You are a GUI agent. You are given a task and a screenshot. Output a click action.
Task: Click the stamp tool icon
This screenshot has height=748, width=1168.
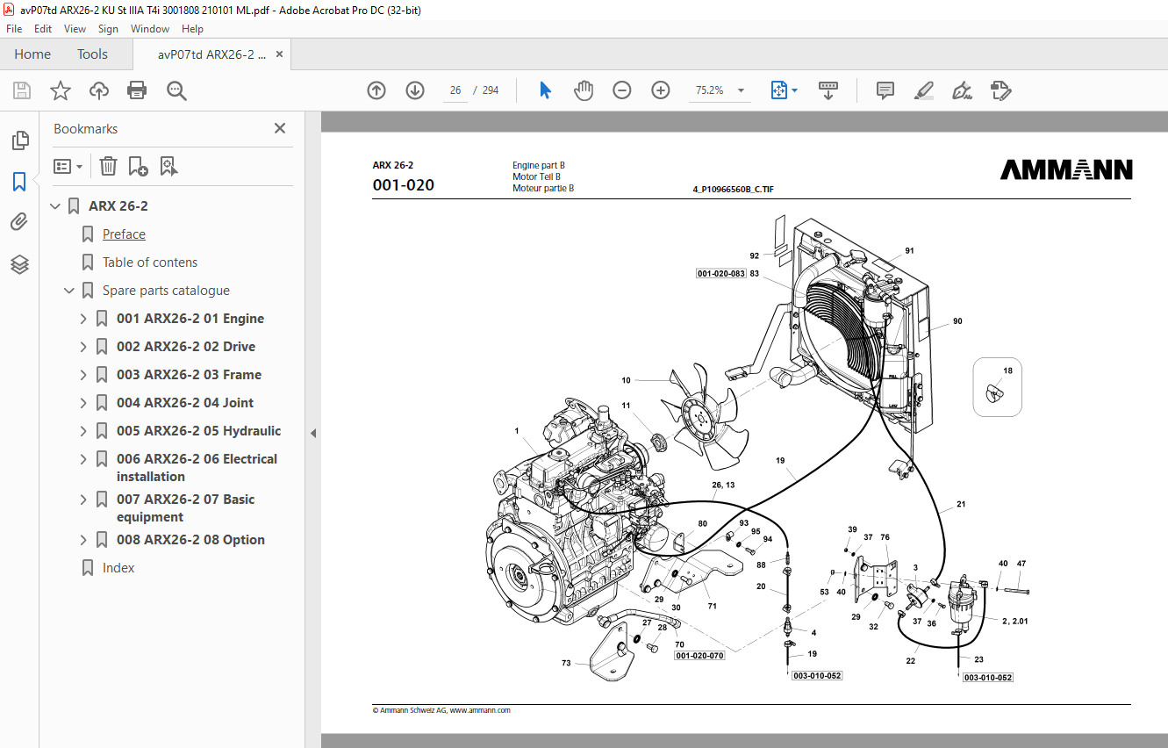pos(1000,90)
